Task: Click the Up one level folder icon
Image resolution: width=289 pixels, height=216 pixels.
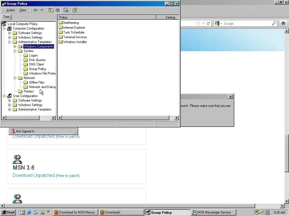Action: 51,10
